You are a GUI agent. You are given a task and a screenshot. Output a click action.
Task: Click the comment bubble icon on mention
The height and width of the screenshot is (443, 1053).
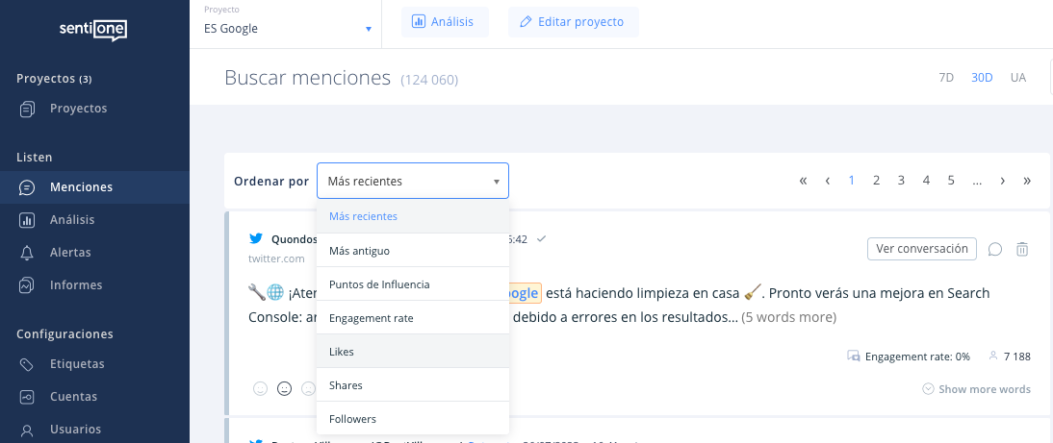[995, 249]
